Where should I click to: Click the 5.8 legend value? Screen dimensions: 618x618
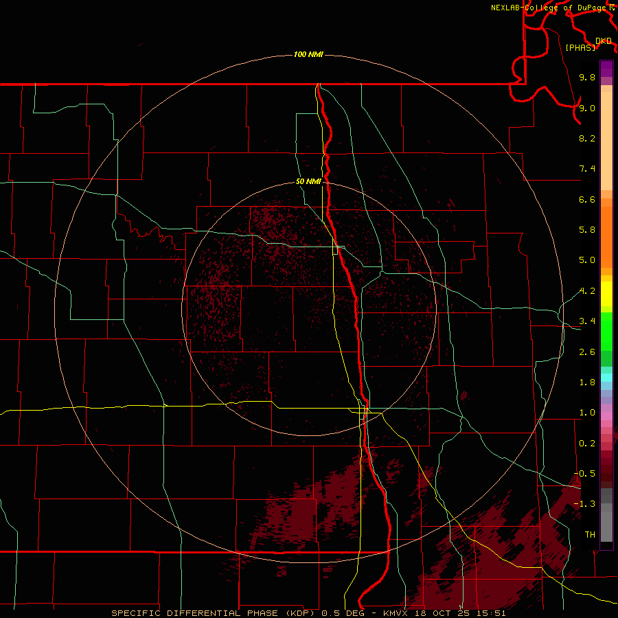[x=587, y=230]
